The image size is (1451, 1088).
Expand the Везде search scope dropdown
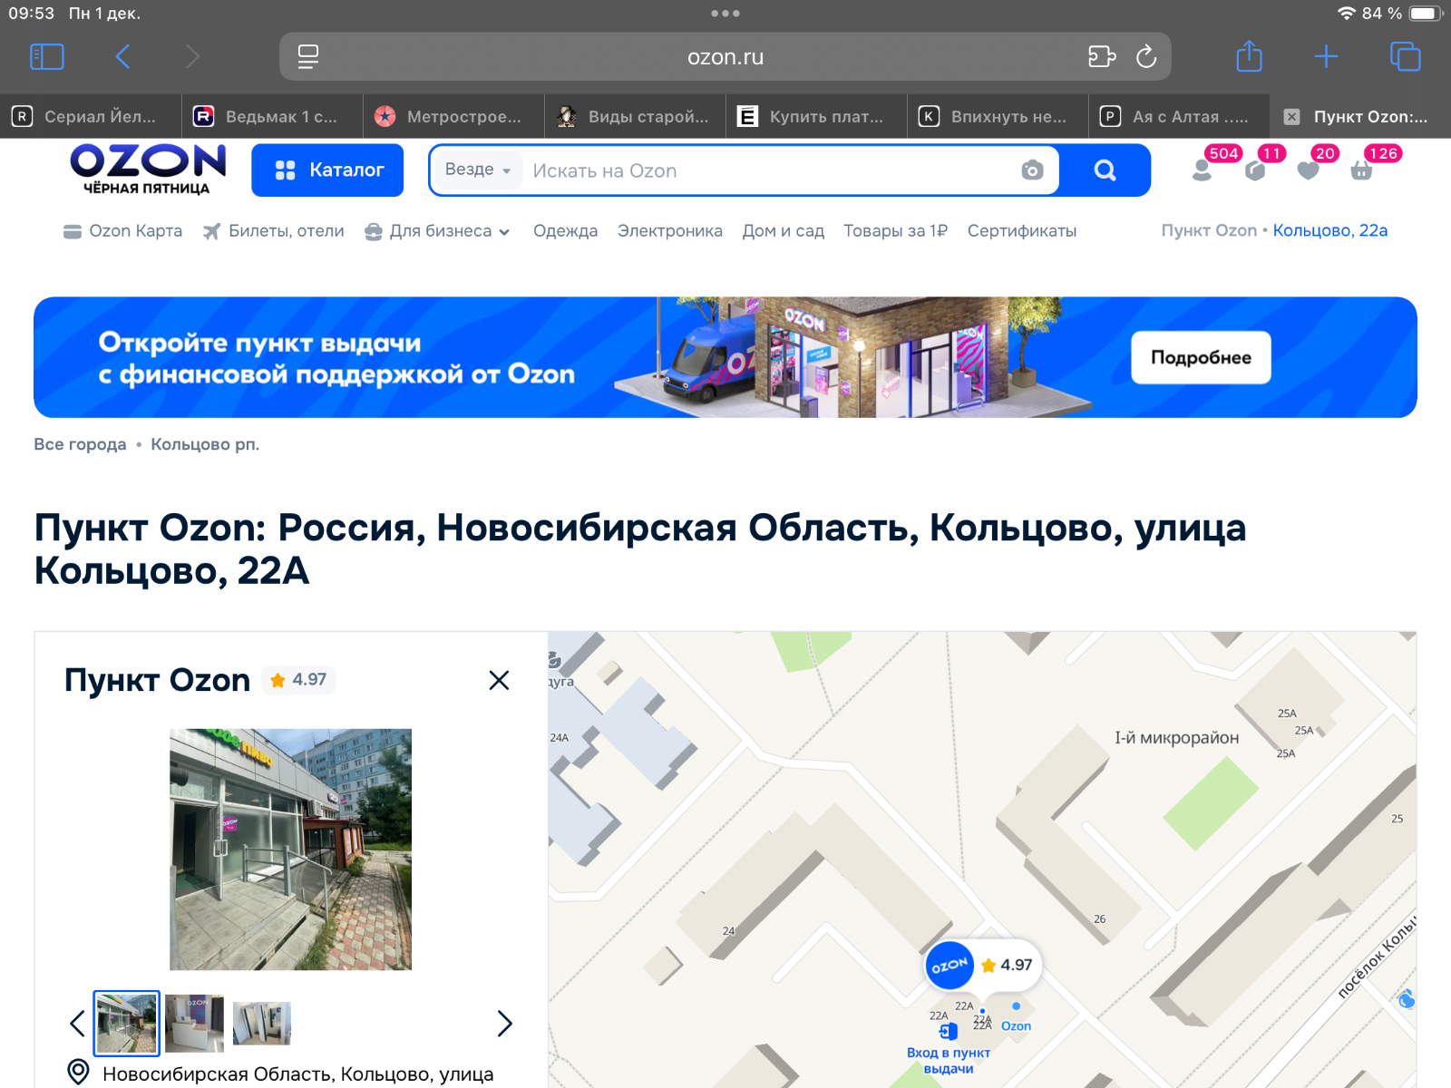pos(477,170)
